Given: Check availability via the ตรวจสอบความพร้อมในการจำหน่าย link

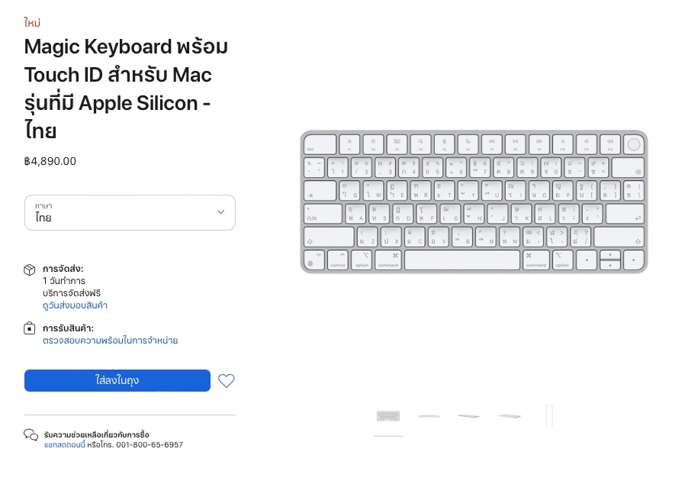Looking at the screenshot, I should coord(110,341).
